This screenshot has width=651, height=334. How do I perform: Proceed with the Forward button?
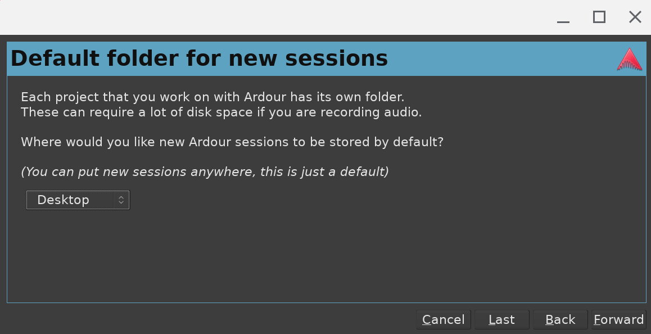pos(618,320)
